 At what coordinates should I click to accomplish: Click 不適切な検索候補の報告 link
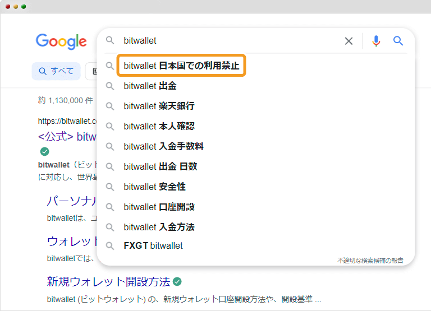pyautogui.click(x=370, y=260)
